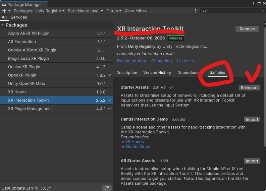Select OpenXR Plugin package
The image size is (266, 191).
pos(56,75)
